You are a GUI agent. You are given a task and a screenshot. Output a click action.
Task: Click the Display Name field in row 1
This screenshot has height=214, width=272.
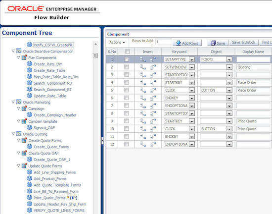253,59
